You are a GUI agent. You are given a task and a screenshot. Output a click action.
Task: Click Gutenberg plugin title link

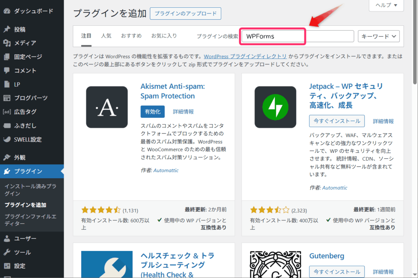pos(327,256)
